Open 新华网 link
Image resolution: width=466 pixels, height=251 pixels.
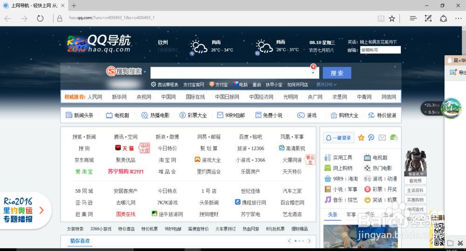coord(119,97)
